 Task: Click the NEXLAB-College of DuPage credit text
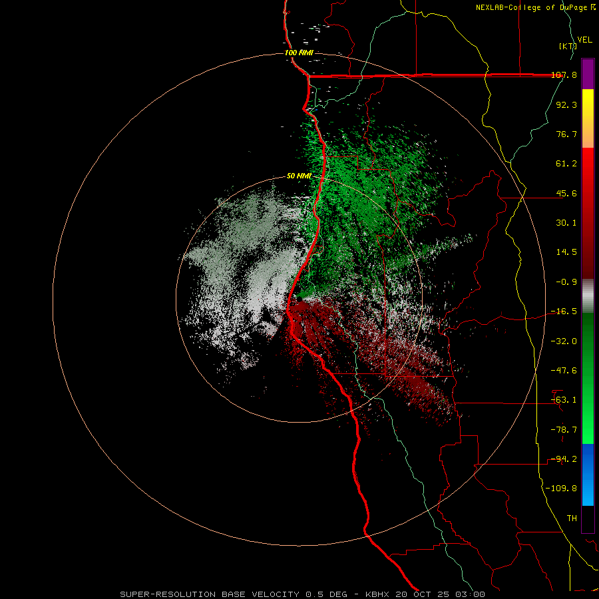coord(535,7)
